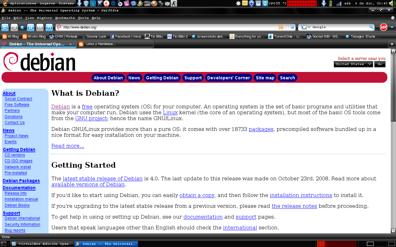
Task: Click the Back navigation arrow
Action: coord(5,27)
